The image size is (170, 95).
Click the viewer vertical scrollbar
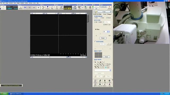[88, 18]
